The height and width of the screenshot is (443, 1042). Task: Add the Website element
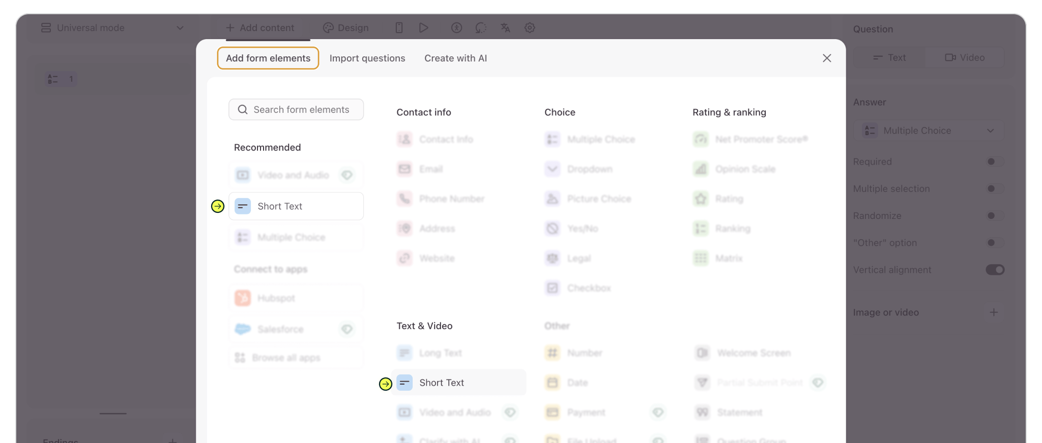pyautogui.click(x=426, y=258)
